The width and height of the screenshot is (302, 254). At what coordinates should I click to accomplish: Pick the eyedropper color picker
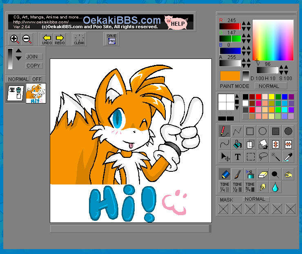(x=288, y=157)
